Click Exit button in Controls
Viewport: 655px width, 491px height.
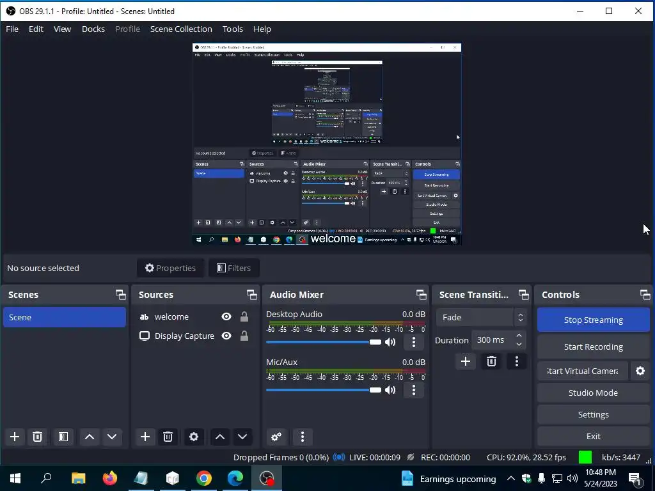tap(593, 436)
